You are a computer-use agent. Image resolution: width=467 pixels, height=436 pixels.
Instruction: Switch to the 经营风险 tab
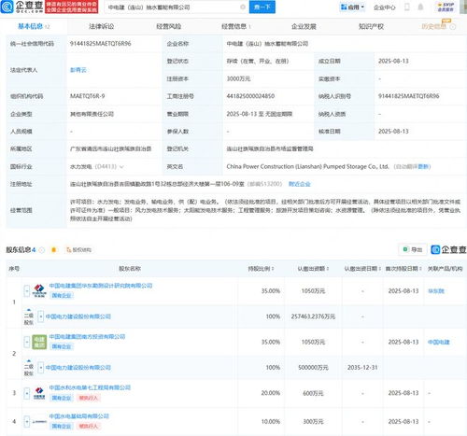pyautogui.click(x=169, y=26)
